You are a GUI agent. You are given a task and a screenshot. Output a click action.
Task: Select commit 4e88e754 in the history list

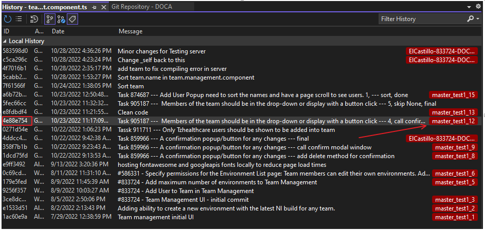click(16, 121)
